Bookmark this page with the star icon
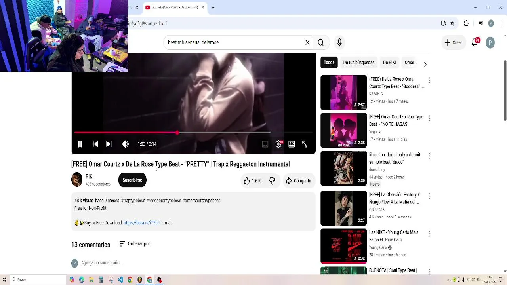Image resolution: width=507 pixels, height=285 pixels. point(452,23)
